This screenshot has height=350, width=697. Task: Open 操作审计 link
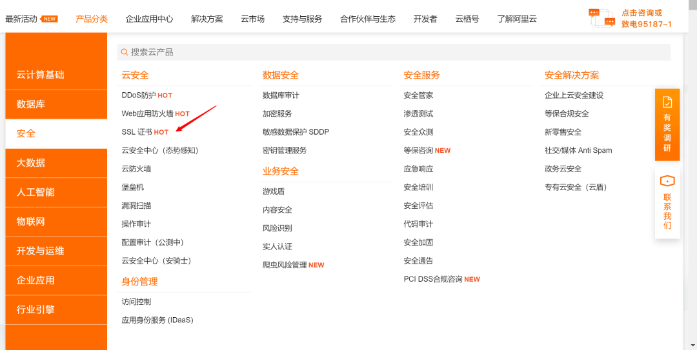point(136,224)
